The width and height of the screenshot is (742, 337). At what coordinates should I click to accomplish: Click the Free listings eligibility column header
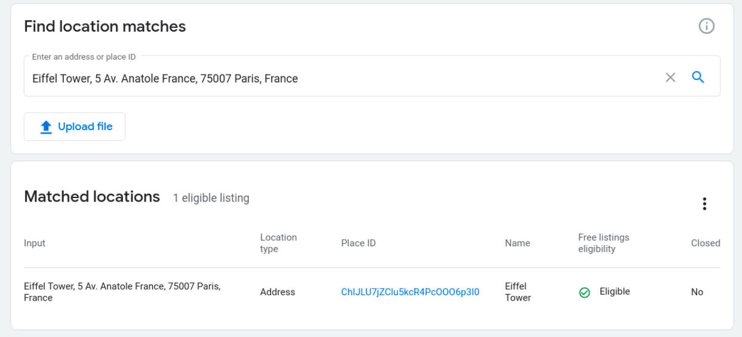[604, 243]
